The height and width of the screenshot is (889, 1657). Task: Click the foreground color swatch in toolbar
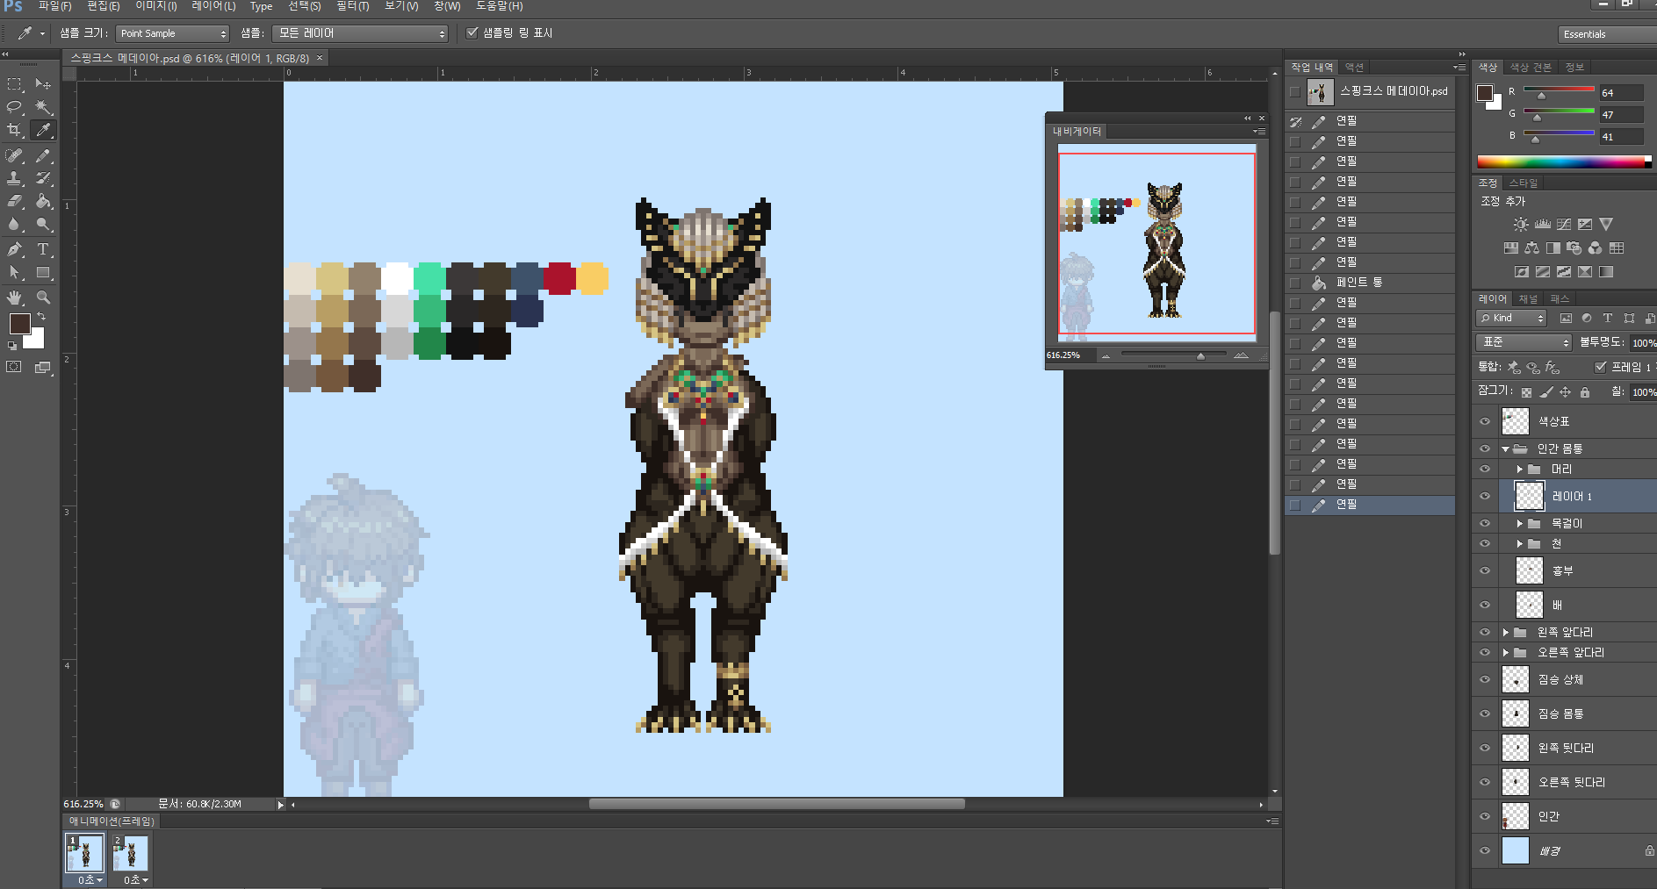(19, 324)
